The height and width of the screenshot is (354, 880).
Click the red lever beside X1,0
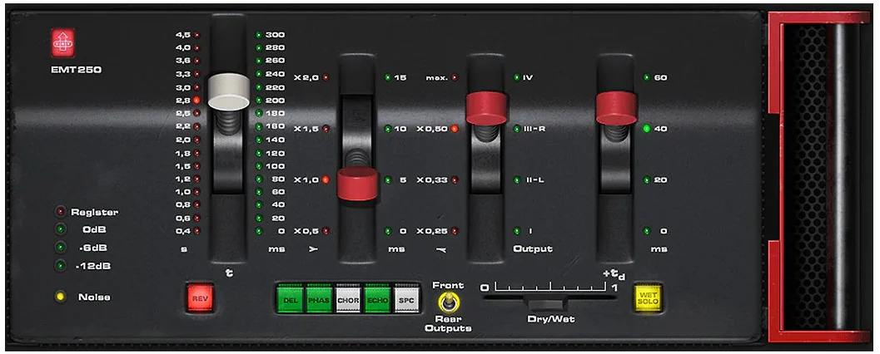pyautogui.click(x=357, y=183)
